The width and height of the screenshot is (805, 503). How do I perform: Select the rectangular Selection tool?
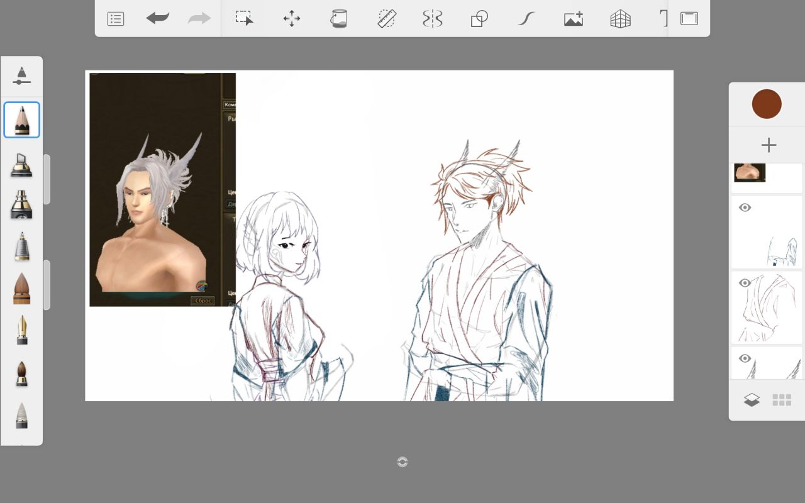click(244, 18)
